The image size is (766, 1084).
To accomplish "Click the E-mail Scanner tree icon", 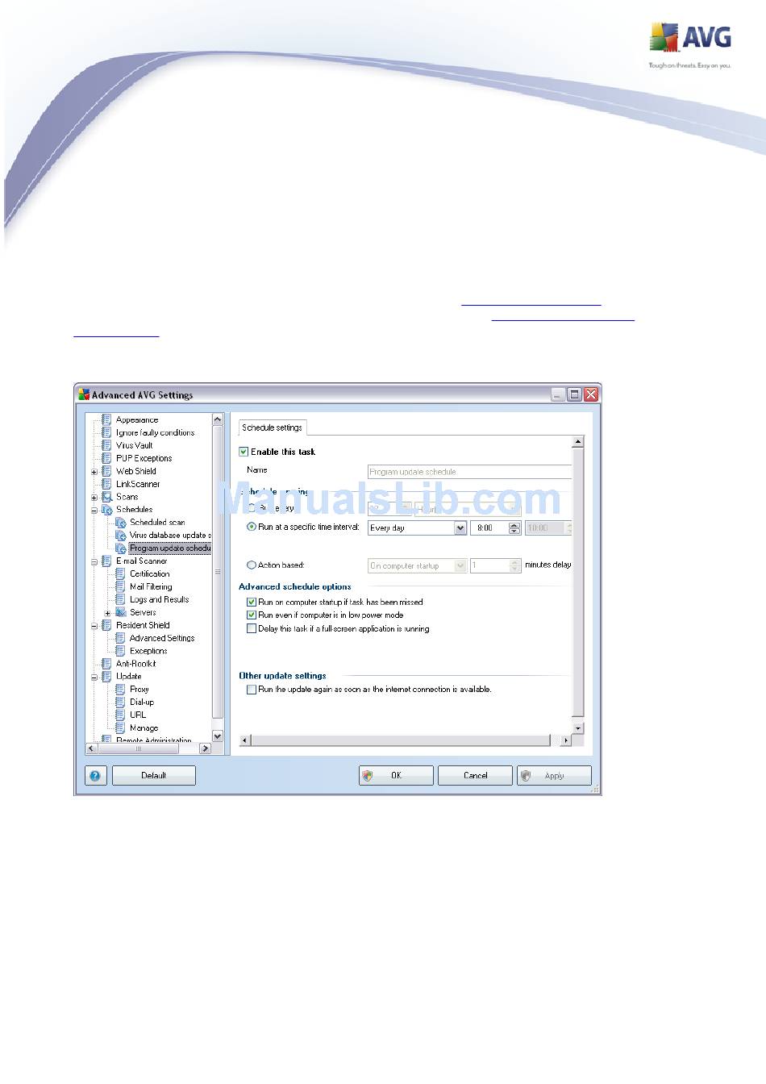I will [106, 561].
